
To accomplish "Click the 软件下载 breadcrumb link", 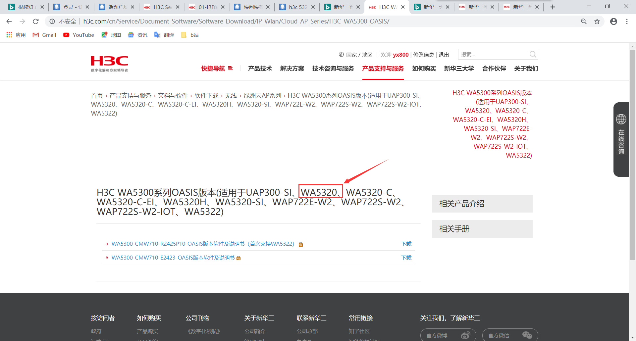I will pyautogui.click(x=206, y=96).
